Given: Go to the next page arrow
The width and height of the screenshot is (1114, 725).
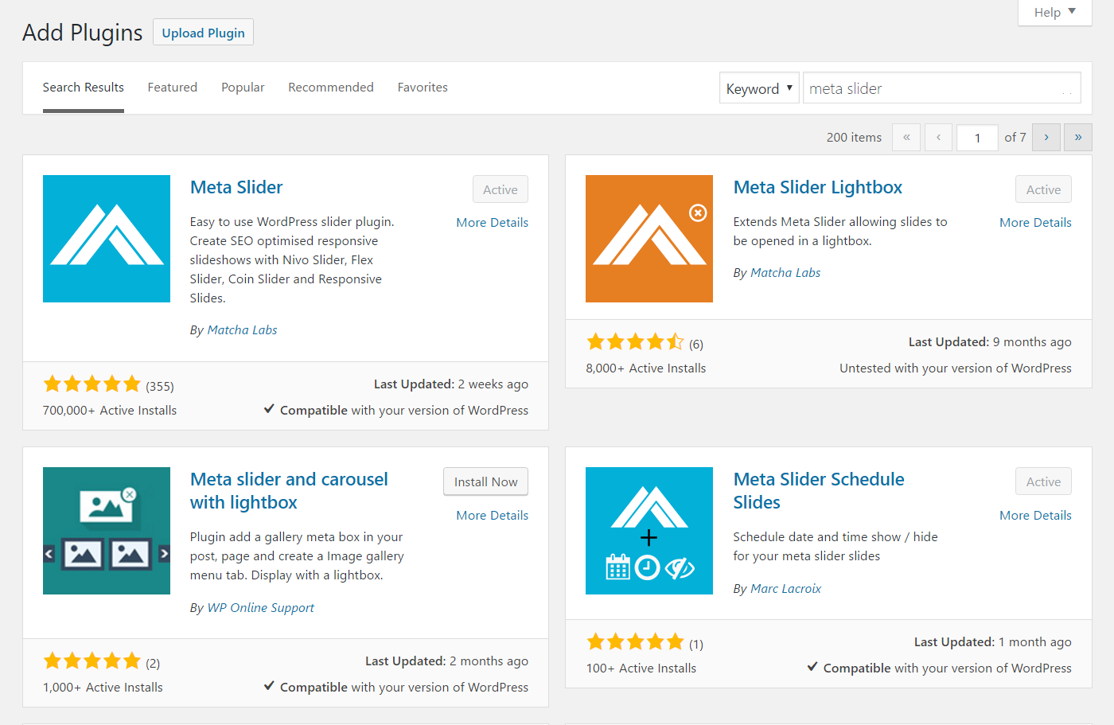Looking at the screenshot, I should click(x=1046, y=137).
